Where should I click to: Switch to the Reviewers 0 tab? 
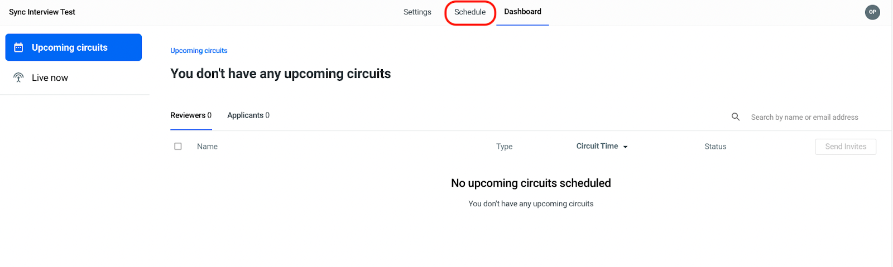click(x=191, y=115)
